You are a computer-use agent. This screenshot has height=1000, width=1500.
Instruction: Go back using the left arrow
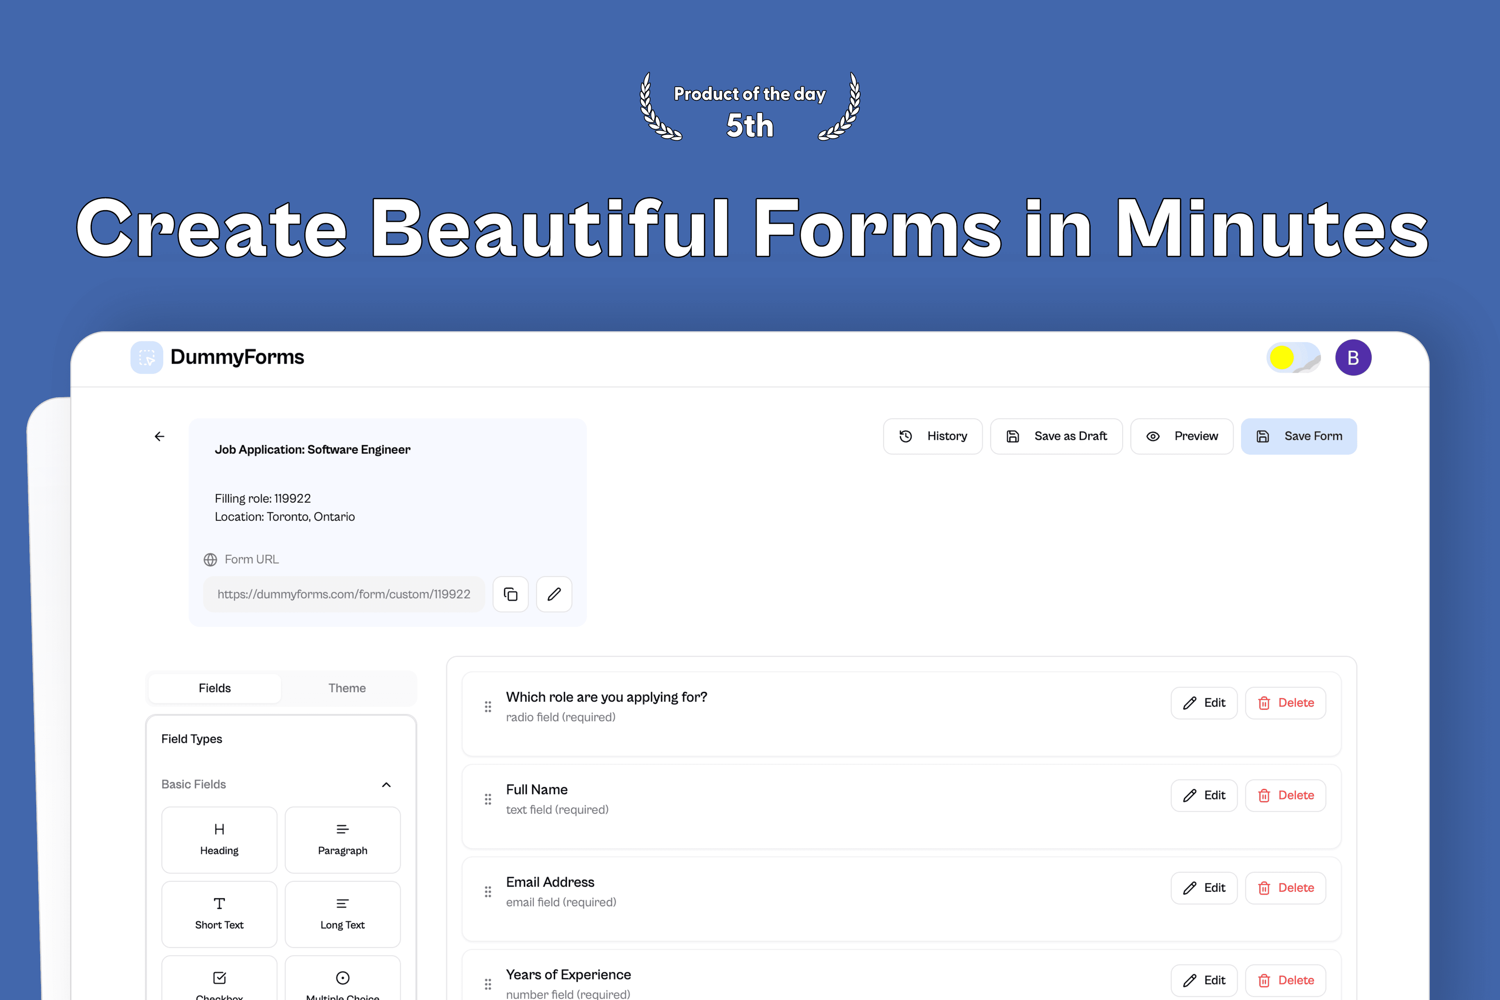click(159, 436)
